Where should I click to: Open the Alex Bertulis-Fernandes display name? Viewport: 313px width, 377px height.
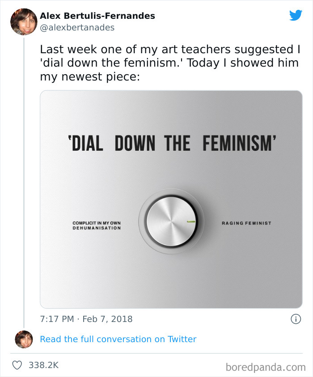[x=97, y=16]
